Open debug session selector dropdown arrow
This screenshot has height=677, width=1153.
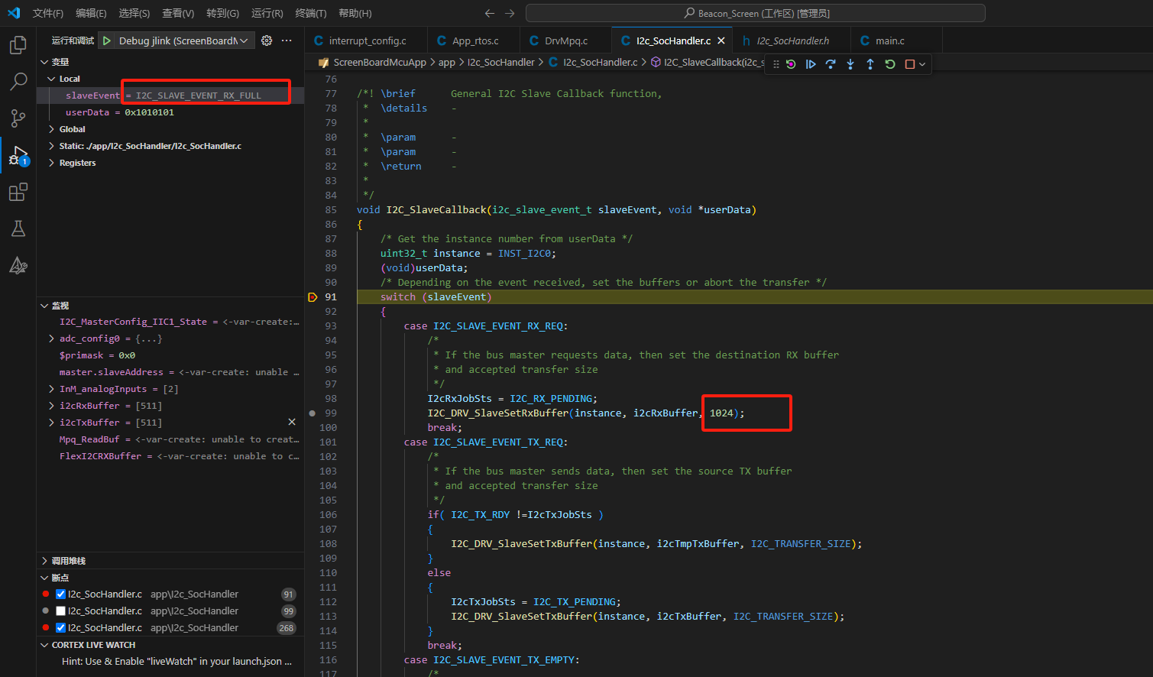(x=922, y=64)
